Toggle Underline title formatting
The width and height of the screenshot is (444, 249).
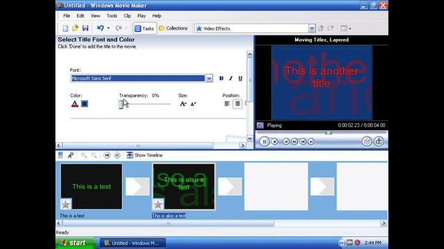[x=240, y=78]
